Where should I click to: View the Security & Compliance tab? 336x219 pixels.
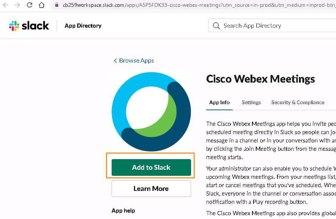[298, 103]
